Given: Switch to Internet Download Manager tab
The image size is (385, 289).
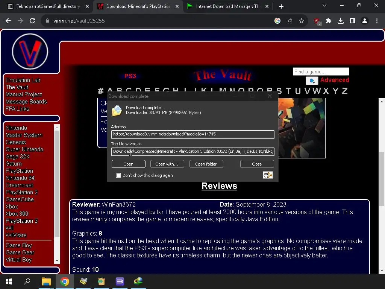Looking at the screenshot, I should point(227,6).
